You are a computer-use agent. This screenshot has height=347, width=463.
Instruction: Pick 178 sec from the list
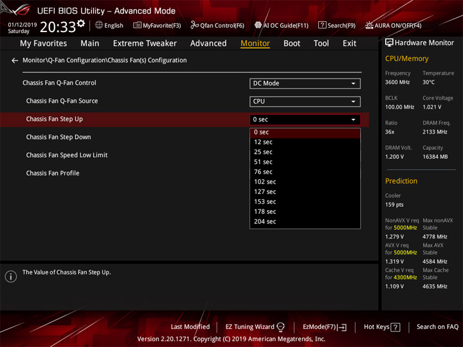coord(305,212)
